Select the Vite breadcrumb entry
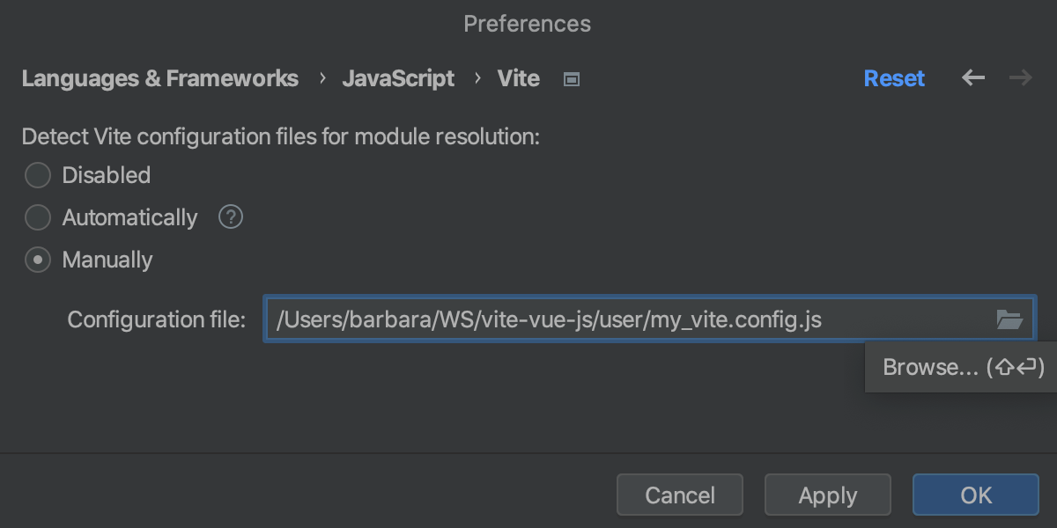 tap(518, 78)
